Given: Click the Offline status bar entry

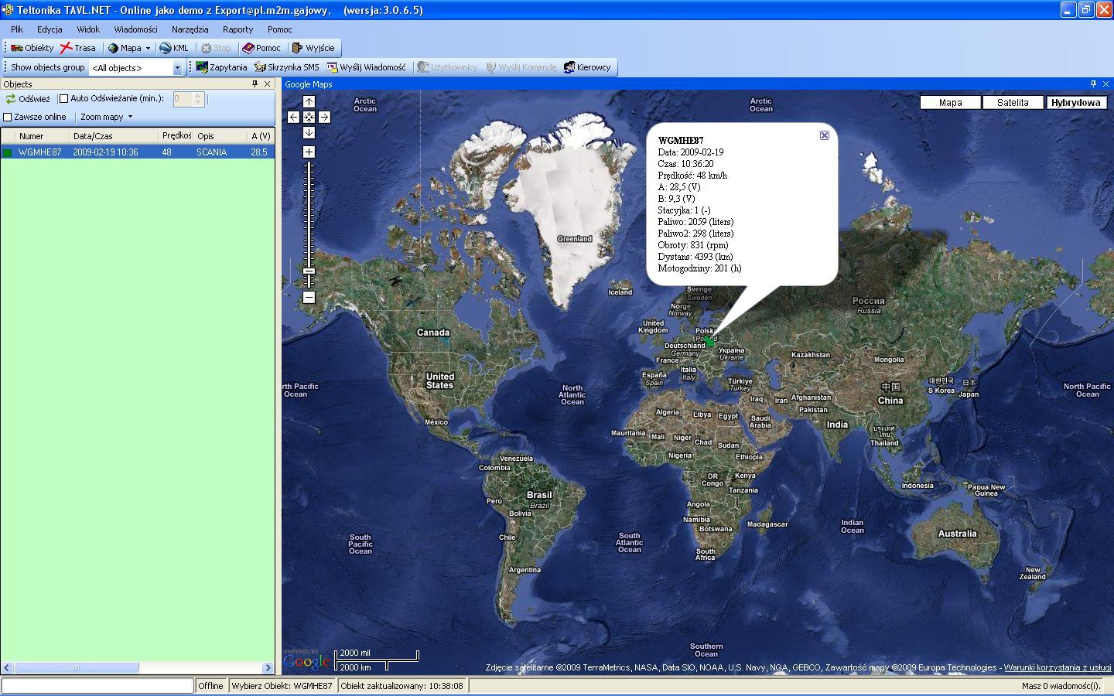Looking at the screenshot, I should pyautogui.click(x=210, y=686).
